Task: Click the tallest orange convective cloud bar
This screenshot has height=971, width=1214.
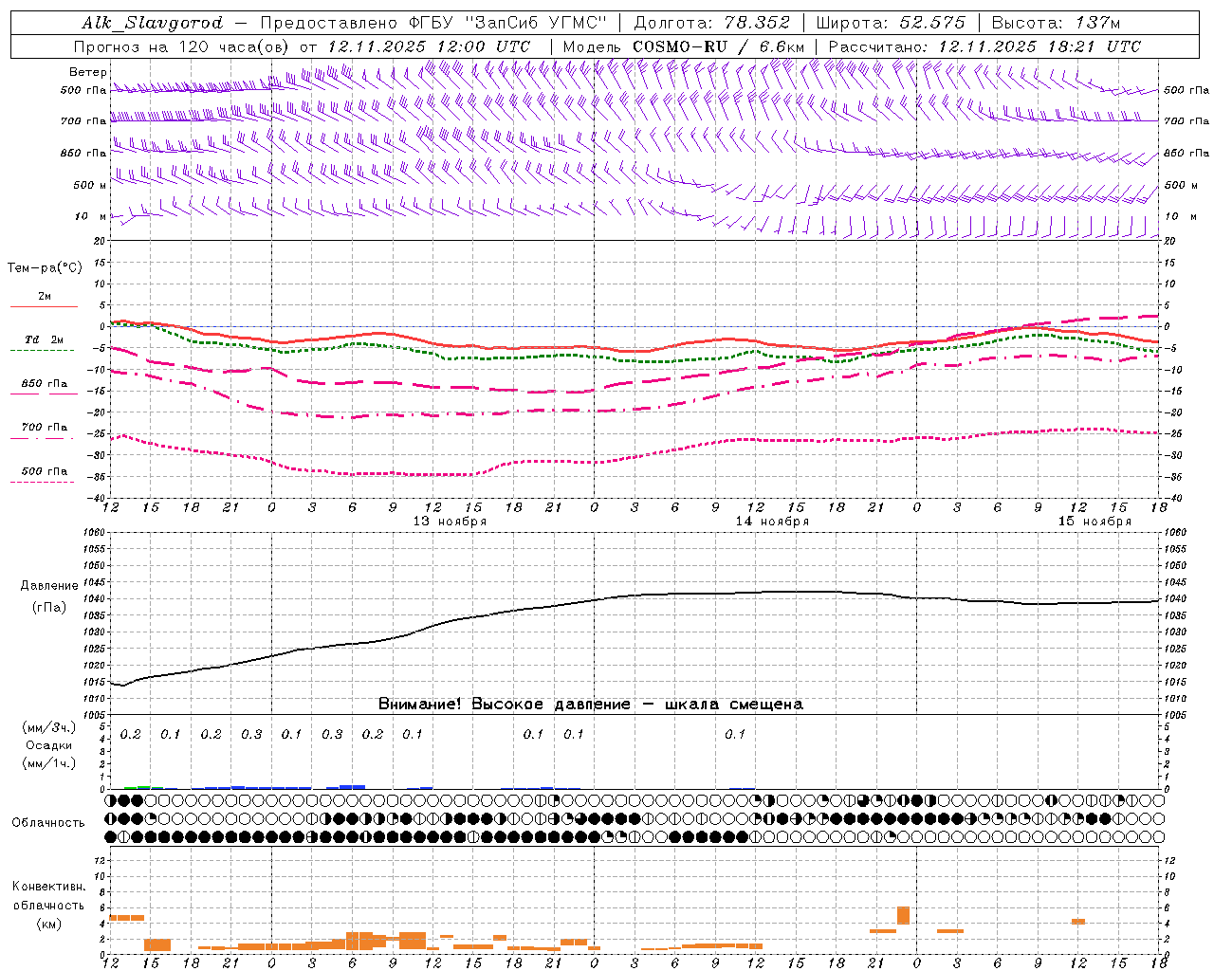Action: click(903, 916)
